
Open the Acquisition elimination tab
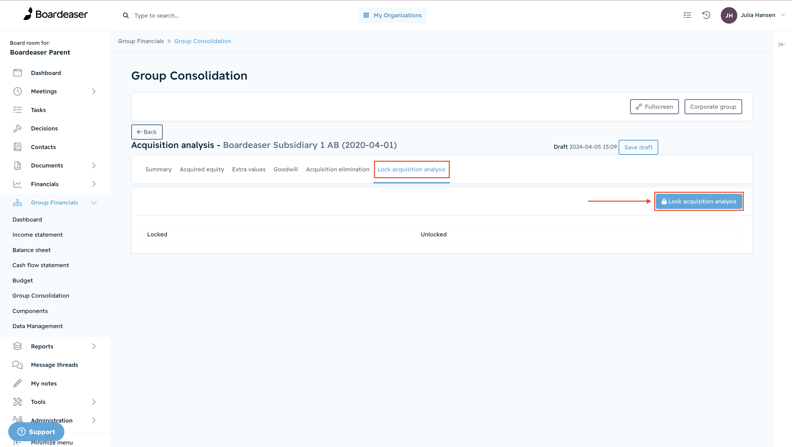(338, 169)
